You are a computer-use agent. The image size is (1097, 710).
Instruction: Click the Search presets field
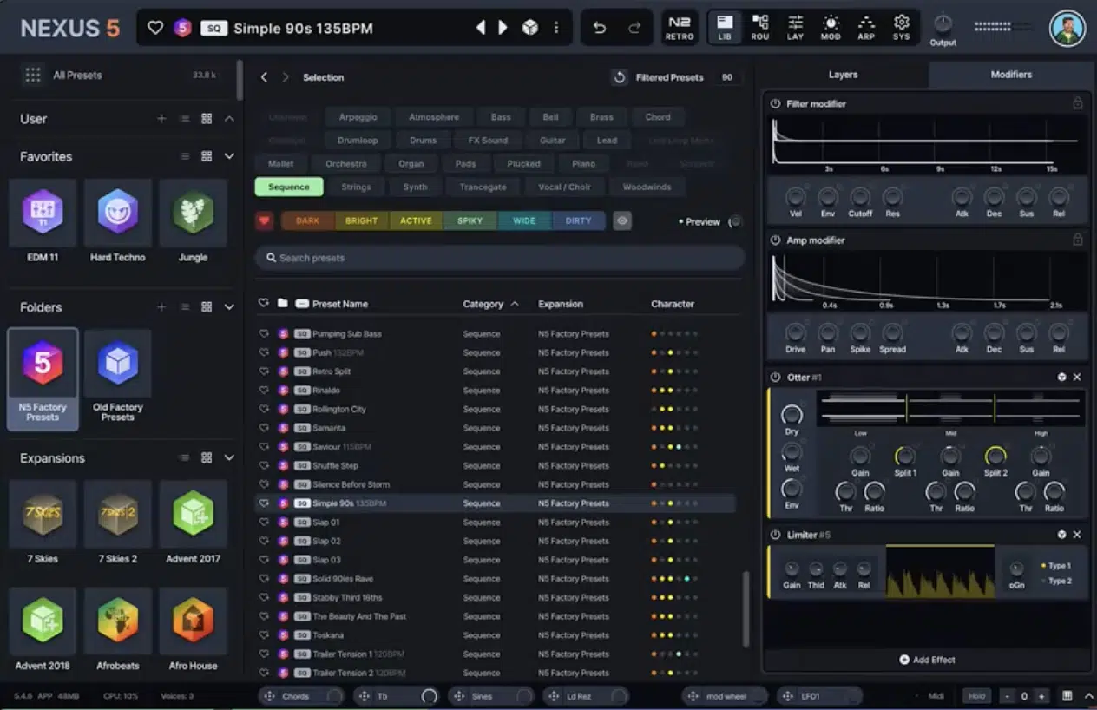coord(500,258)
